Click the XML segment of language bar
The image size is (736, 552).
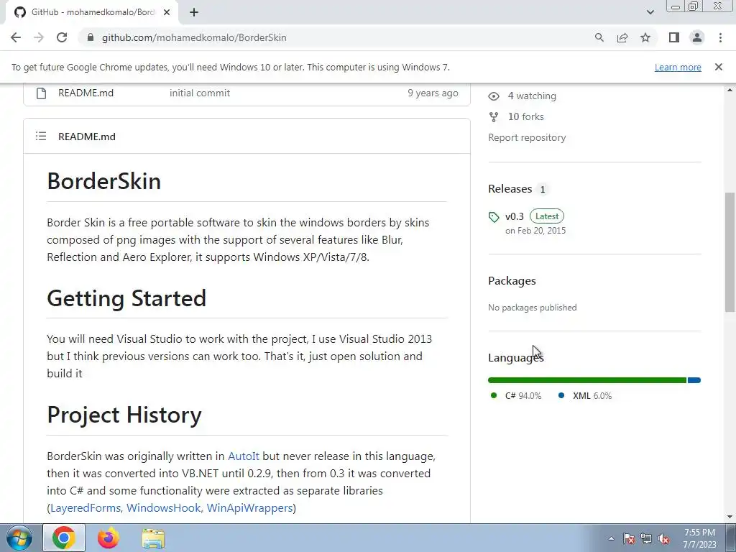click(x=694, y=380)
